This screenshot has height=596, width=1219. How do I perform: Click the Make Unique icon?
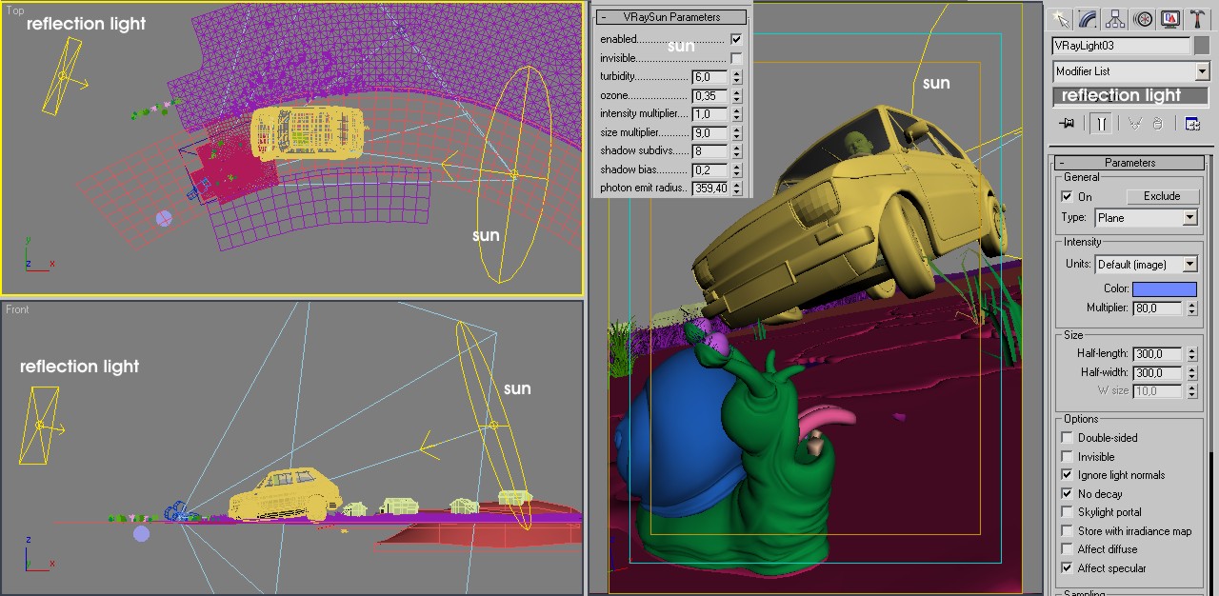coord(1134,123)
